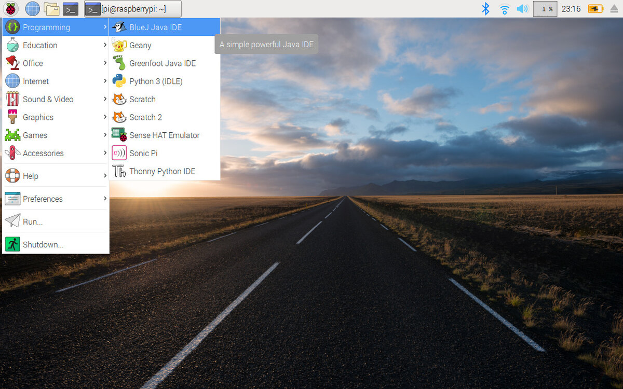This screenshot has height=389, width=623.
Task: Open the Raspberry Pi main menu icon
Action: coord(11,8)
